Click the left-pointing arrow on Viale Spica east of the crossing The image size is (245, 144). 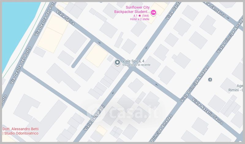click(156, 85)
